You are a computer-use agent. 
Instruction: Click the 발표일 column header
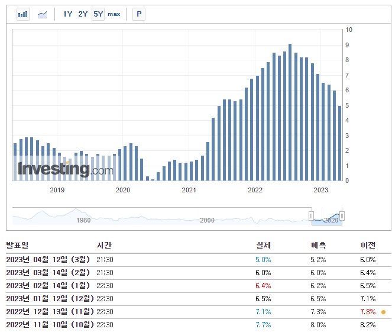click(17, 245)
